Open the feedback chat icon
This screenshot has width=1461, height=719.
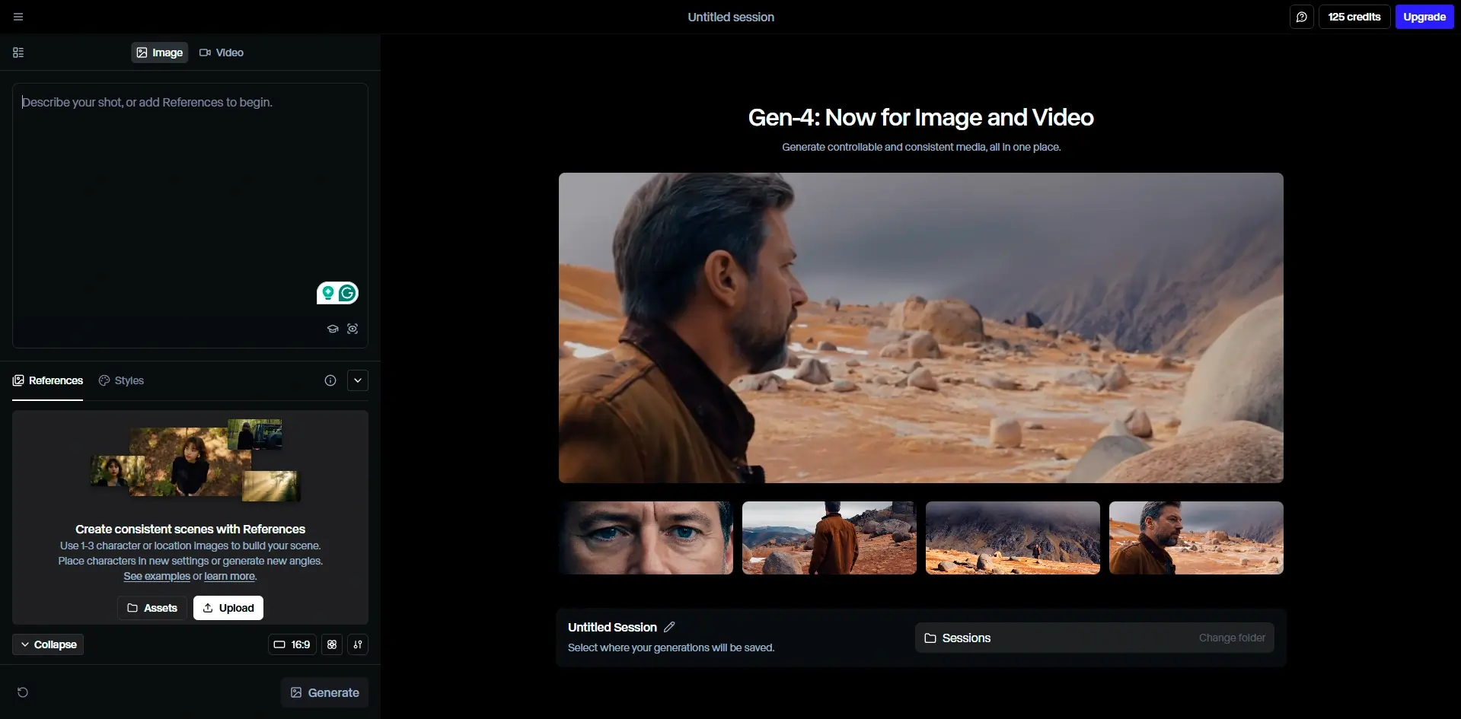1302,17
